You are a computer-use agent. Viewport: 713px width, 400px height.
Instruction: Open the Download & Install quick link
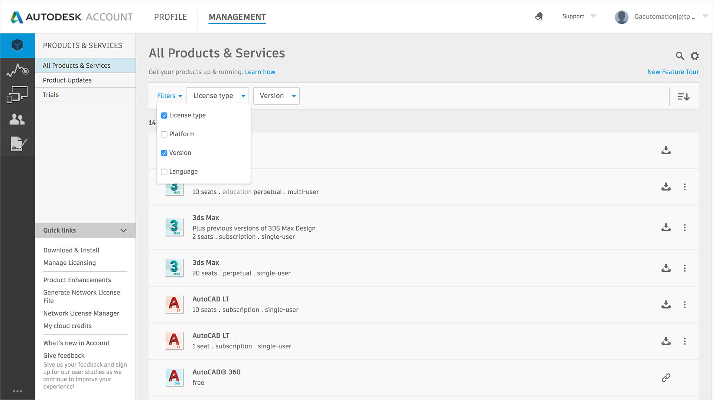tap(71, 250)
